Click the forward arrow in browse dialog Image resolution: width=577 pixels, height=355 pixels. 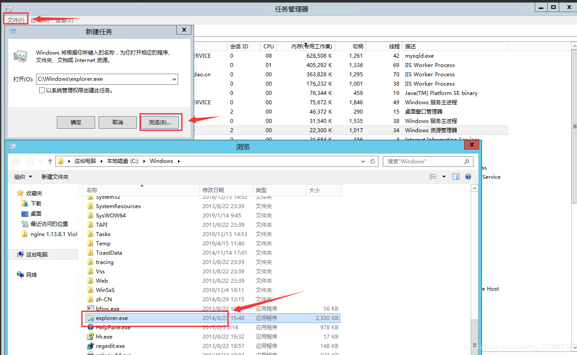click(x=30, y=162)
